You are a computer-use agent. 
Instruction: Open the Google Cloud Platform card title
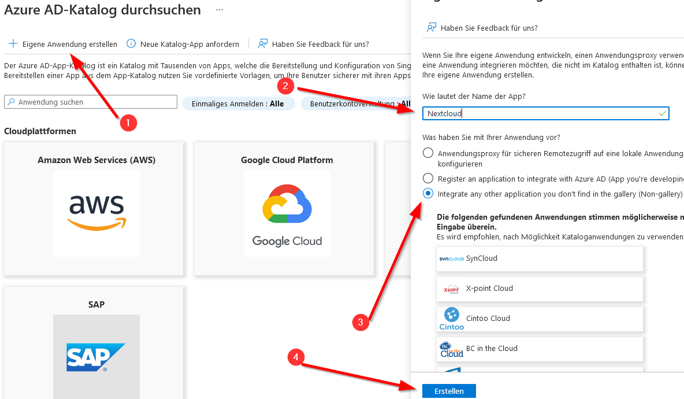287,160
